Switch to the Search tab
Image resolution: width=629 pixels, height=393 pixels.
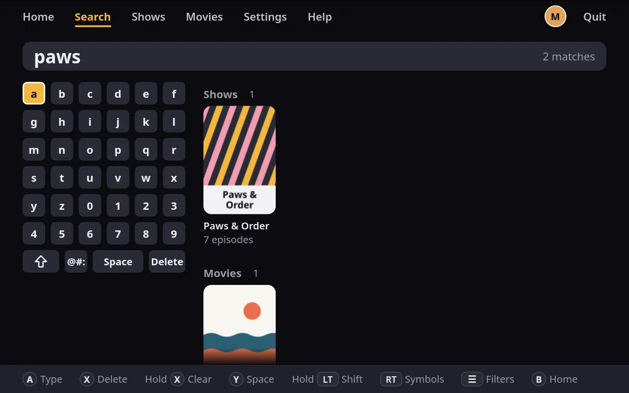[x=92, y=17]
